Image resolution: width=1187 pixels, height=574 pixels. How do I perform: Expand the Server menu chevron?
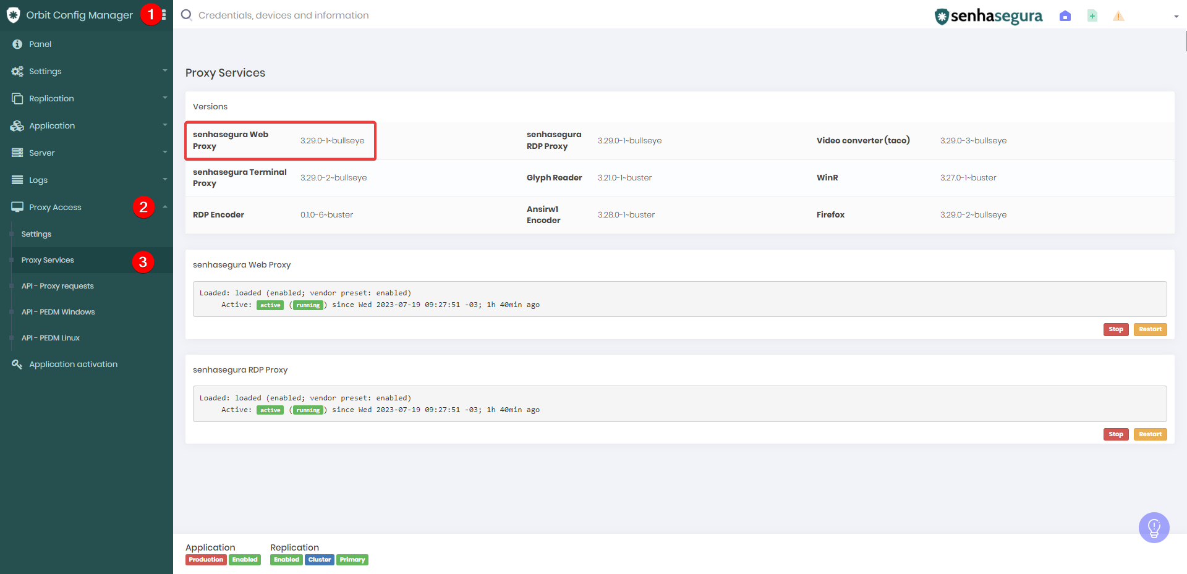165,152
